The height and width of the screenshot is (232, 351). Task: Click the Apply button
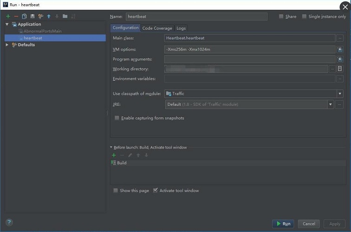334,224
